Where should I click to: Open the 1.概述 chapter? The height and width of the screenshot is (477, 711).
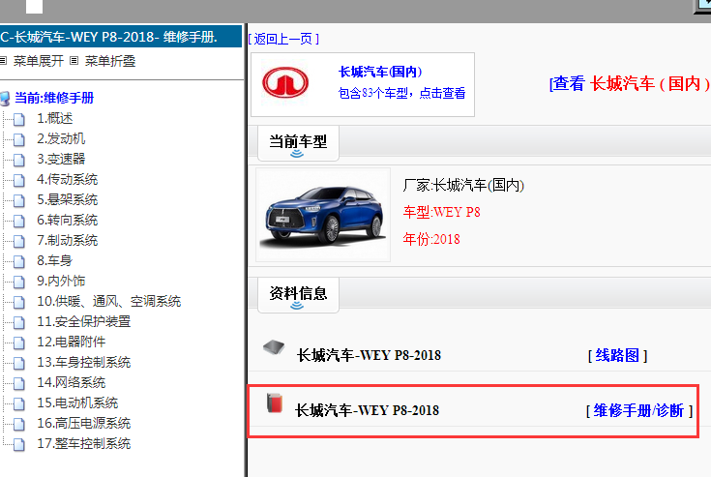[54, 118]
